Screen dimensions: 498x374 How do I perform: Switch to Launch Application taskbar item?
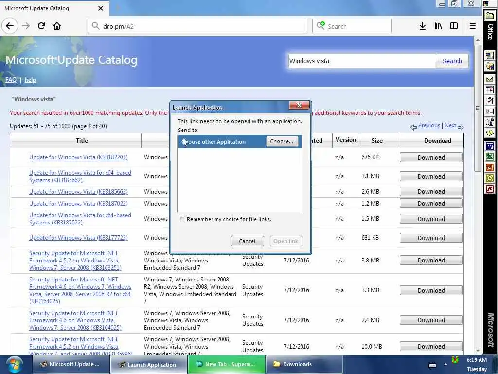(149, 365)
